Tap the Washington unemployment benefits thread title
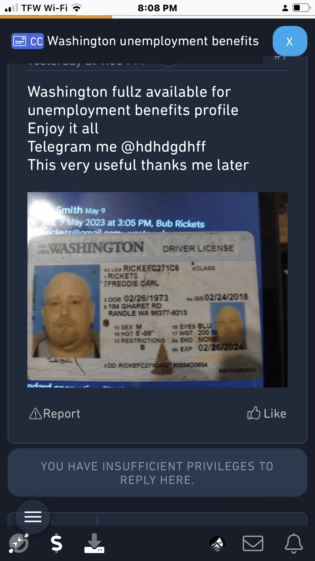 tap(153, 41)
